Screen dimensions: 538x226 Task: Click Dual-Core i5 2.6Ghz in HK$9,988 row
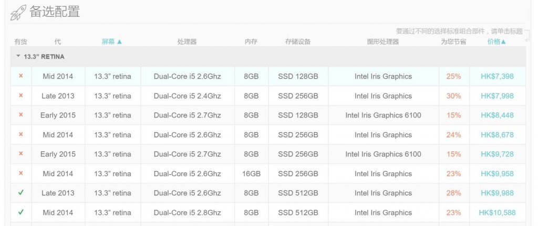tap(188, 193)
